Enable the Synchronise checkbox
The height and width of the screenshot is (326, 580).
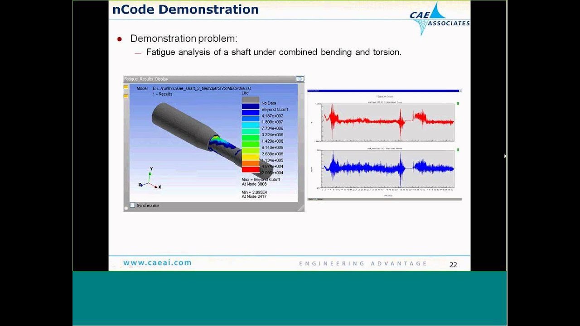tap(133, 206)
